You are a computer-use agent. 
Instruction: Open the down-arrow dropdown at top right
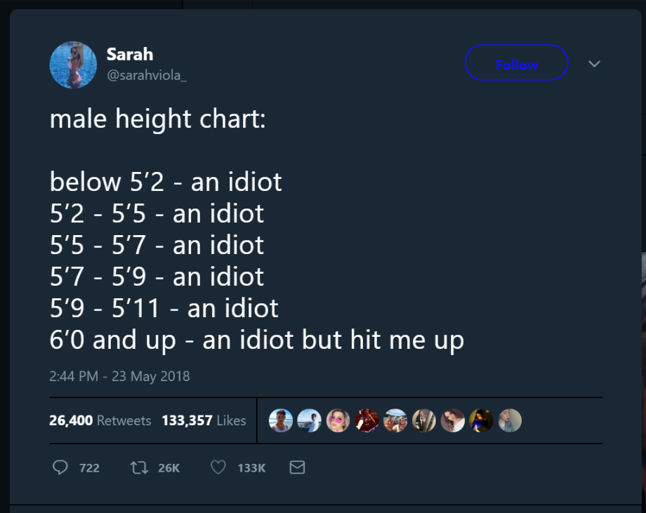coord(594,63)
